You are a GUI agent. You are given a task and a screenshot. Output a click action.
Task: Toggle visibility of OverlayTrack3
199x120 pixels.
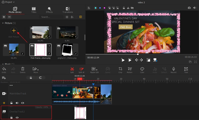pos(17,117)
